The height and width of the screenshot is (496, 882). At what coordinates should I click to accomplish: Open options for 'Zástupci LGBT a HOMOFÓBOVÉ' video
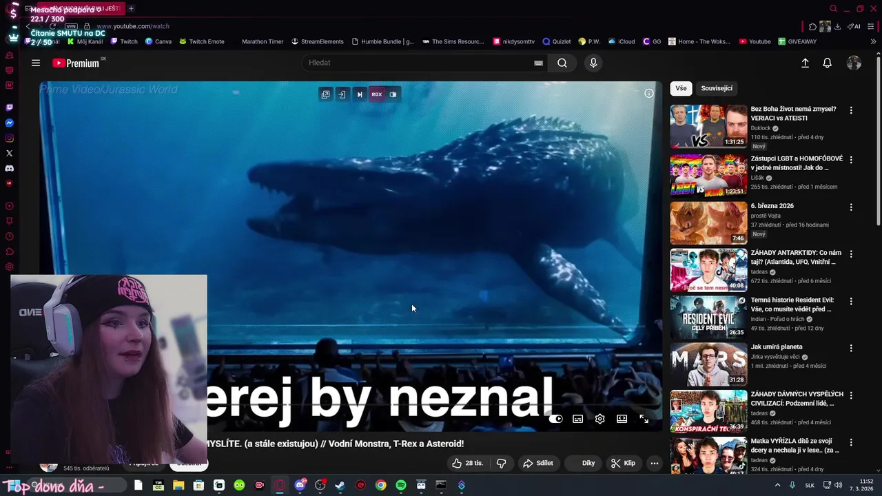tap(851, 160)
